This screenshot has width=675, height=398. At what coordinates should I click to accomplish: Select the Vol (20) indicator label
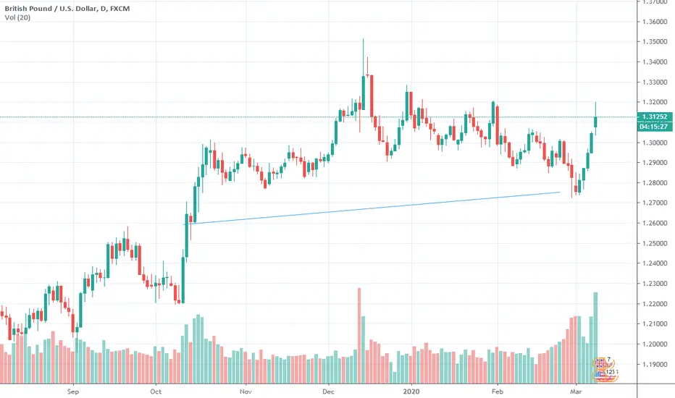coord(17,17)
